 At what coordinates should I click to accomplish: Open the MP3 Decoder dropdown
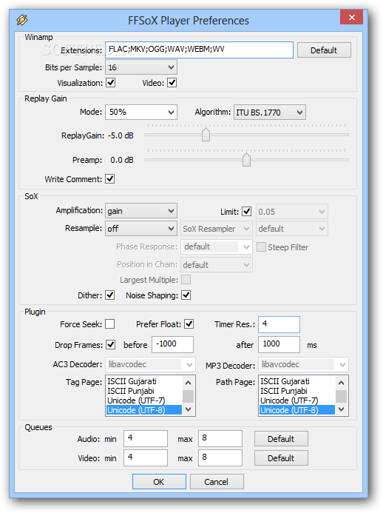[x=303, y=364]
